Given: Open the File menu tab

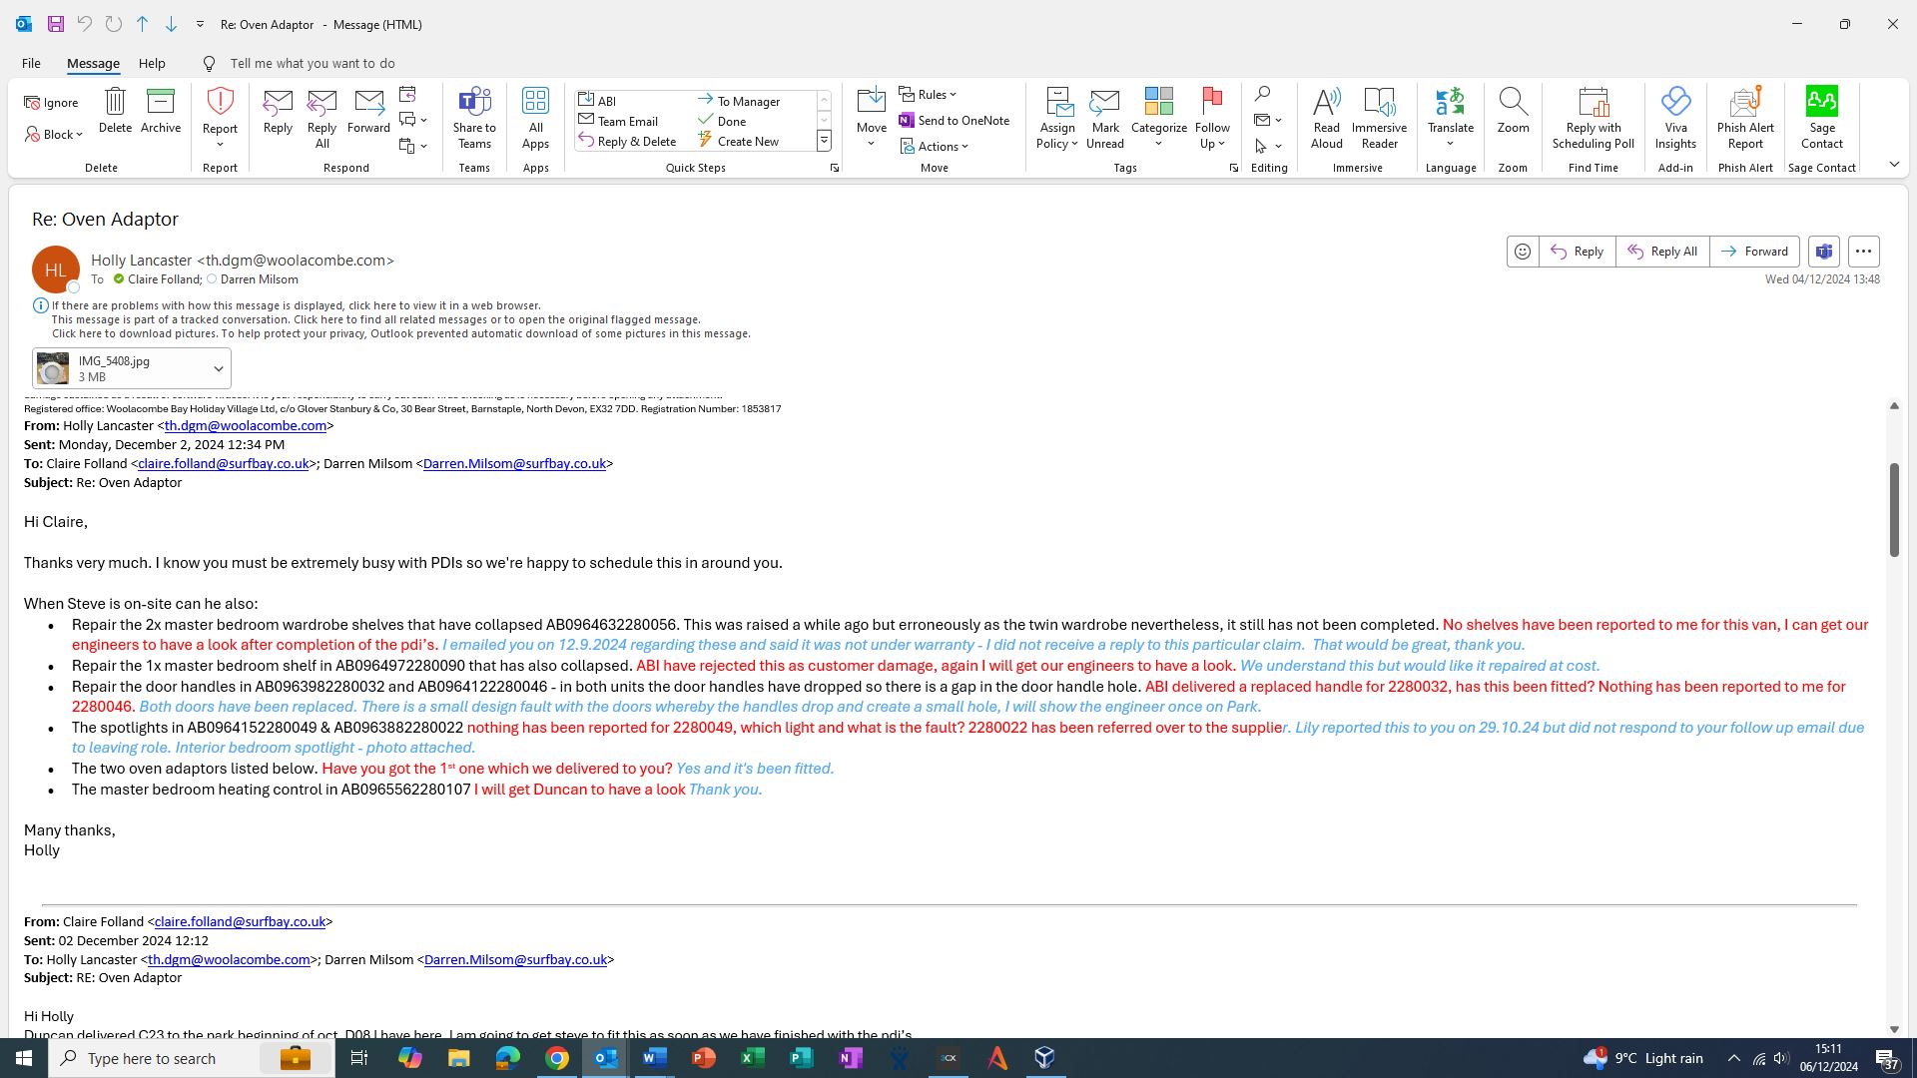Looking at the screenshot, I should click(31, 63).
